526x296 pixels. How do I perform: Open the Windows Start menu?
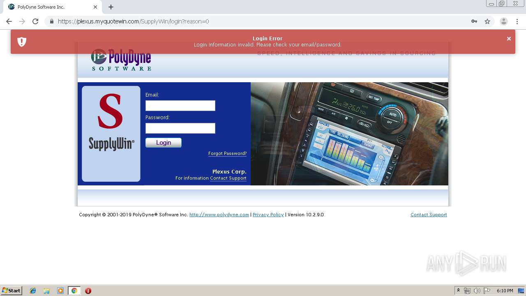tap(12, 291)
